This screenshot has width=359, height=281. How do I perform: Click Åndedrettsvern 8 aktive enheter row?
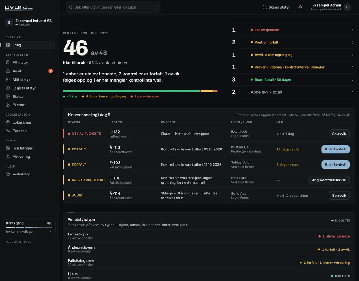(x=209, y=249)
